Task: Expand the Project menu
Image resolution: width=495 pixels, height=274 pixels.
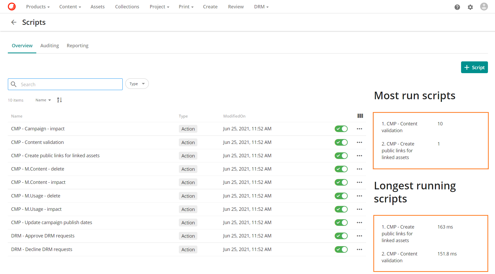Action: [159, 7]
